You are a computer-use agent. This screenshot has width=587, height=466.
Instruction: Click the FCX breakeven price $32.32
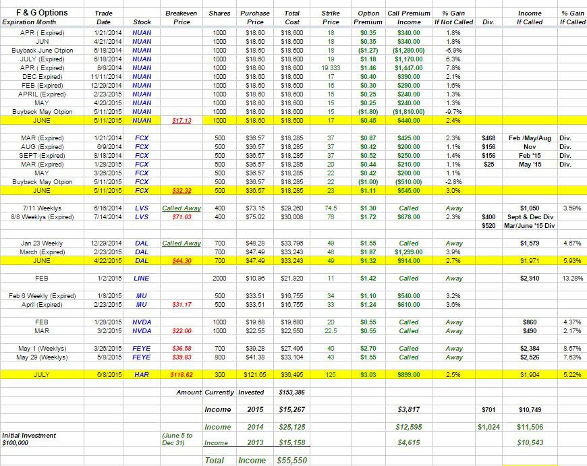tap(181, 191)
